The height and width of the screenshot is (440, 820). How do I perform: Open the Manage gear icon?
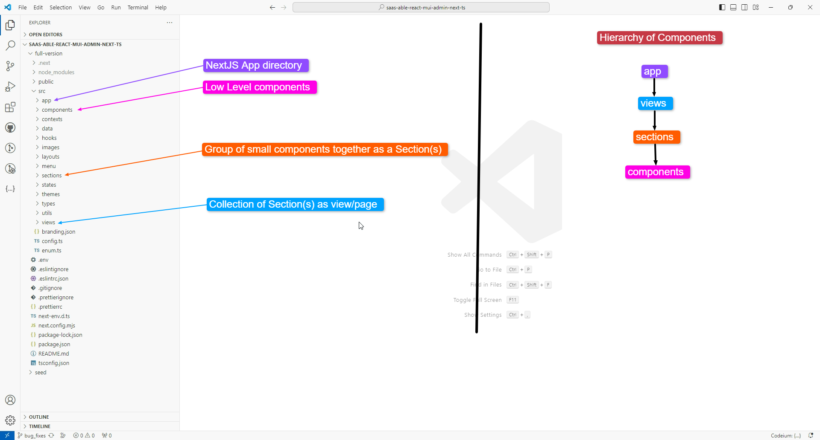(x=10, y=420)
